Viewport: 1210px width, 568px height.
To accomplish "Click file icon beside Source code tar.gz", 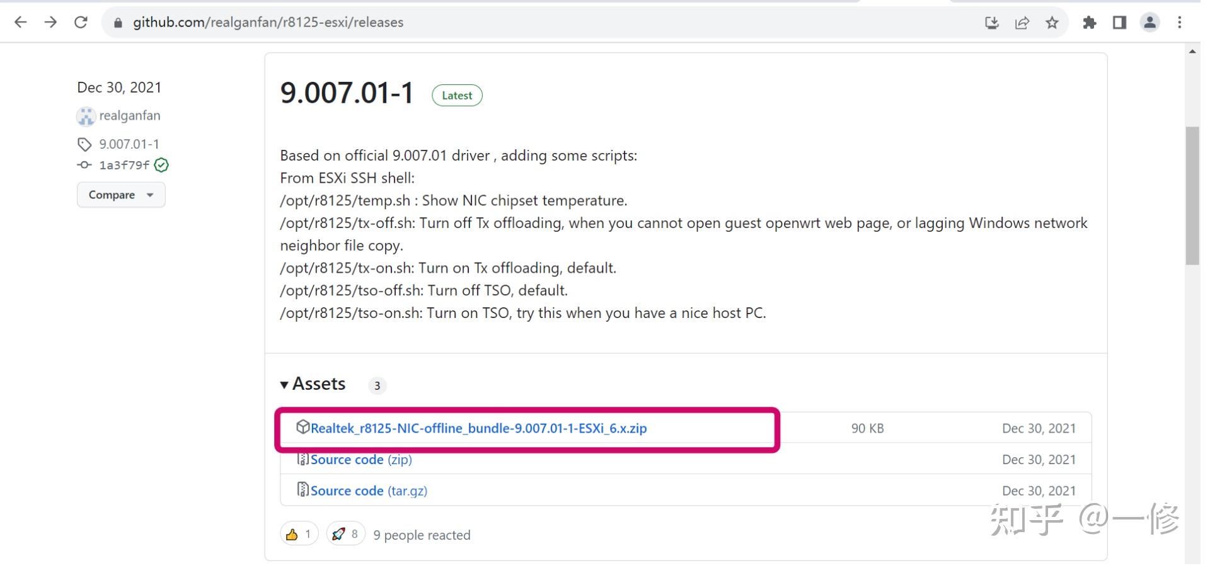I will [302, 489].
